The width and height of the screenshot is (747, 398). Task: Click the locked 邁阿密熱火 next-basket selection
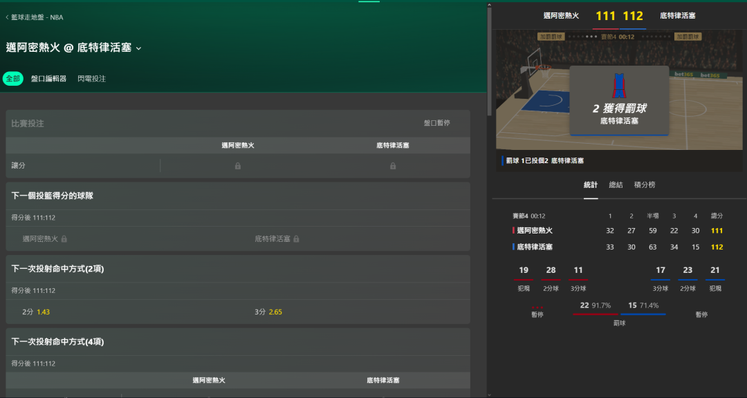click(x=45, y=238)
